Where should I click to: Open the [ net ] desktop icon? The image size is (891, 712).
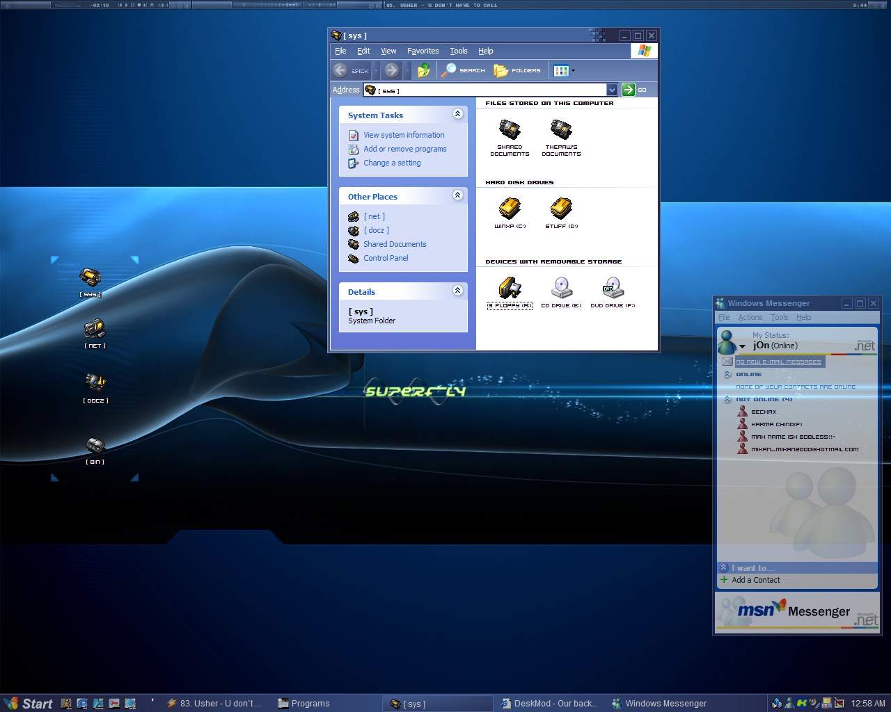pyautogui.click(x=95, y=329)
